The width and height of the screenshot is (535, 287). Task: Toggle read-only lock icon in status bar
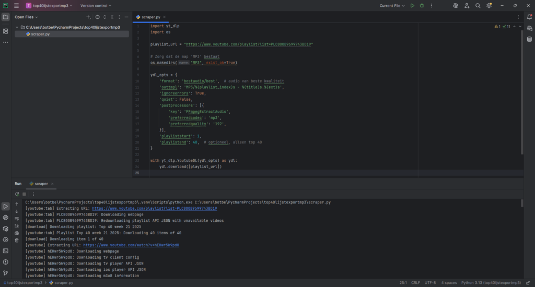pyautogui.click(x=528, y=283)
